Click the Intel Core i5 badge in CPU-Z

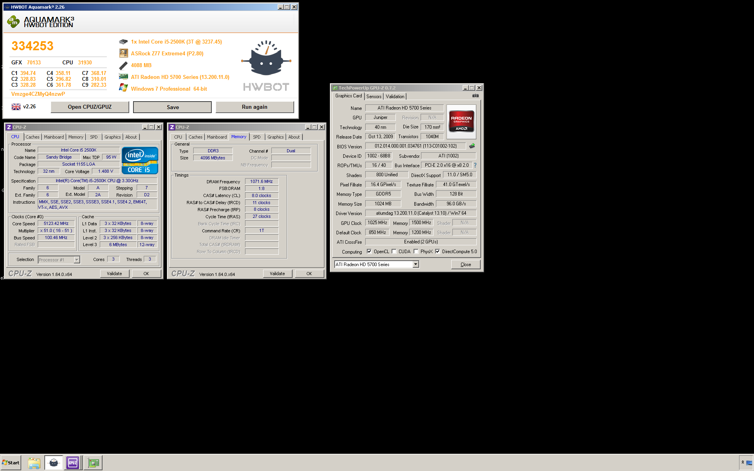[x=140, y=161]
